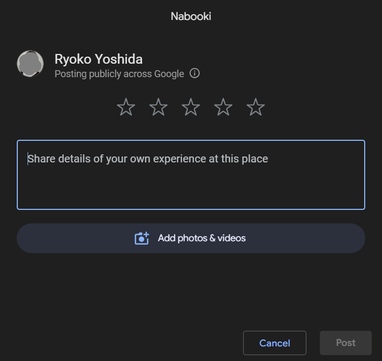
Task: Click the 'Posting publicly across Google' text
Action: point(119,74)
